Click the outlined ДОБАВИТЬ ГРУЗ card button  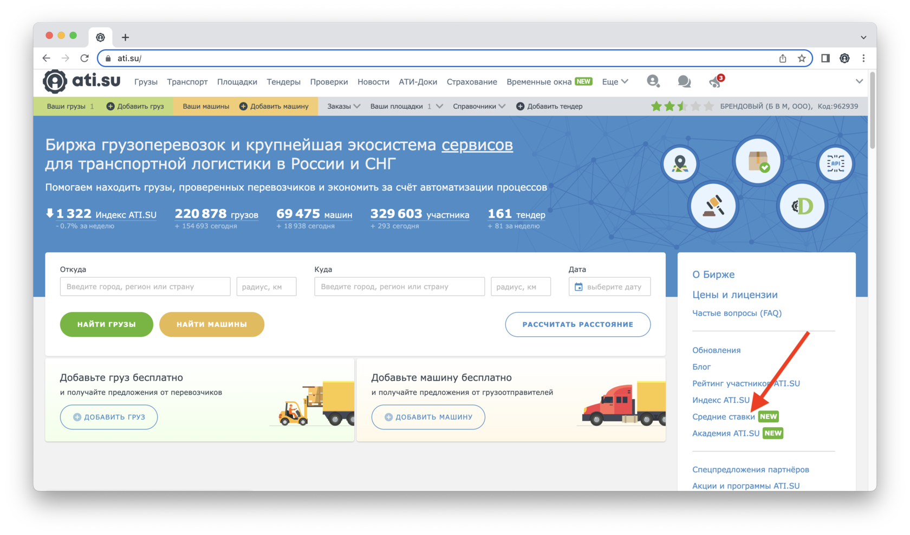click(x=109, y=417)
